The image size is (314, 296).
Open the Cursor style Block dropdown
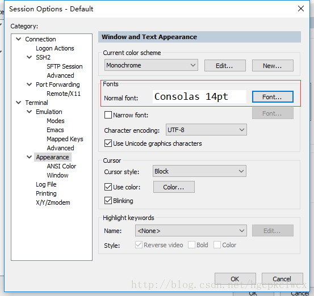tap(199, 171)
